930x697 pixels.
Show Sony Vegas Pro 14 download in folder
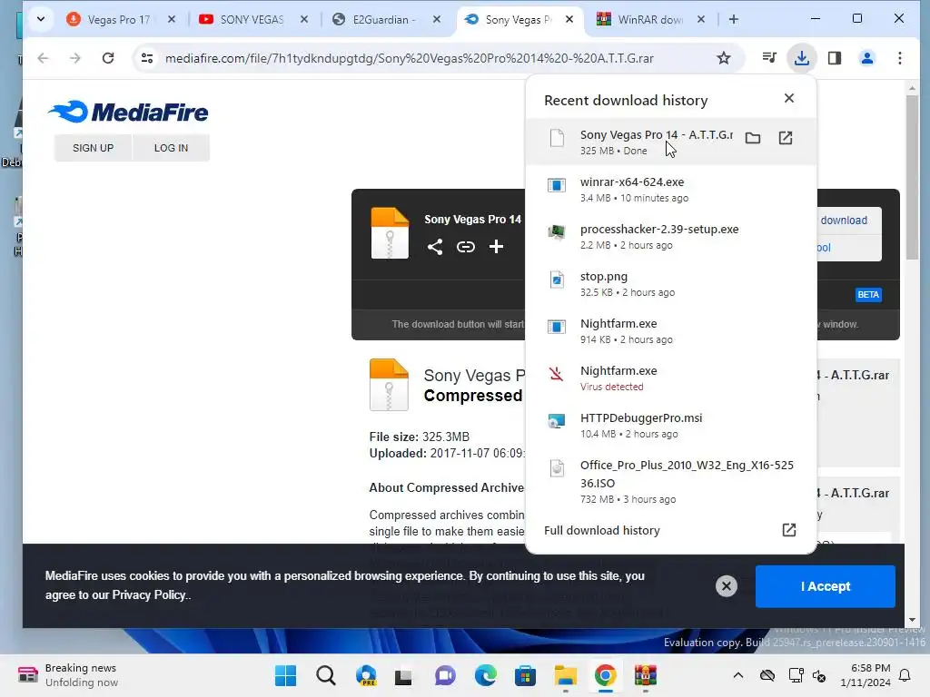point(753,138)
